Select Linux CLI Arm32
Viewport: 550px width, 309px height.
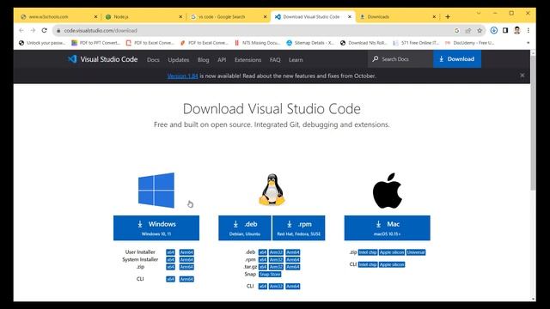click(276, 287)
